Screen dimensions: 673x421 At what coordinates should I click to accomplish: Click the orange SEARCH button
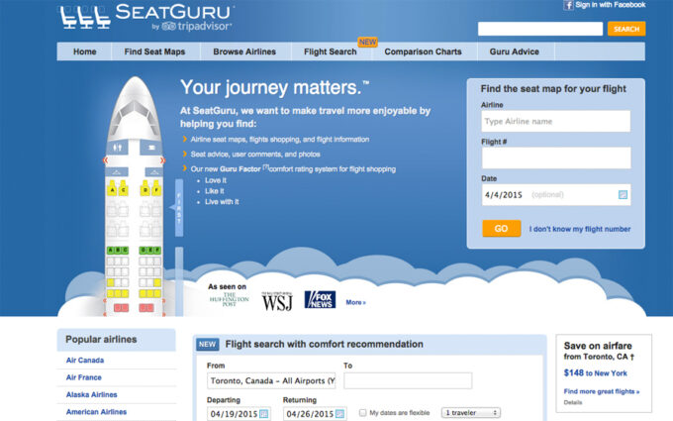(x=626, y=29)
